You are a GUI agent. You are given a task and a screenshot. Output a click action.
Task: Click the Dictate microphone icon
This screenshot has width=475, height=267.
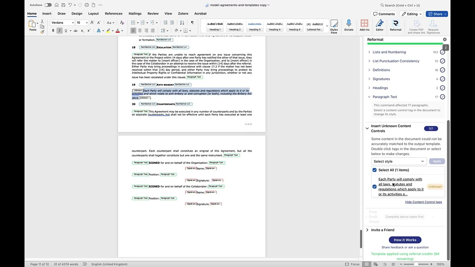pyautogui.click(x=348, y=25)
